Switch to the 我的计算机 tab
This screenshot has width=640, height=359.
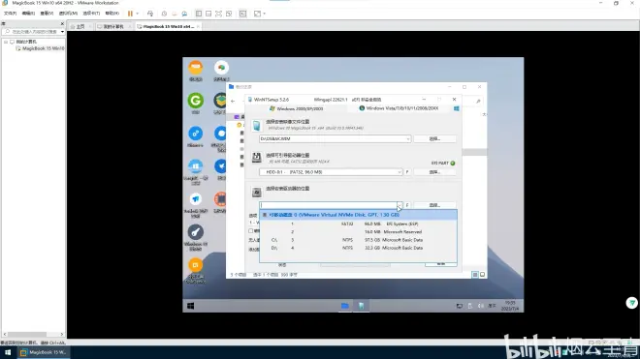pyautogui.click(x=113, y=26)
